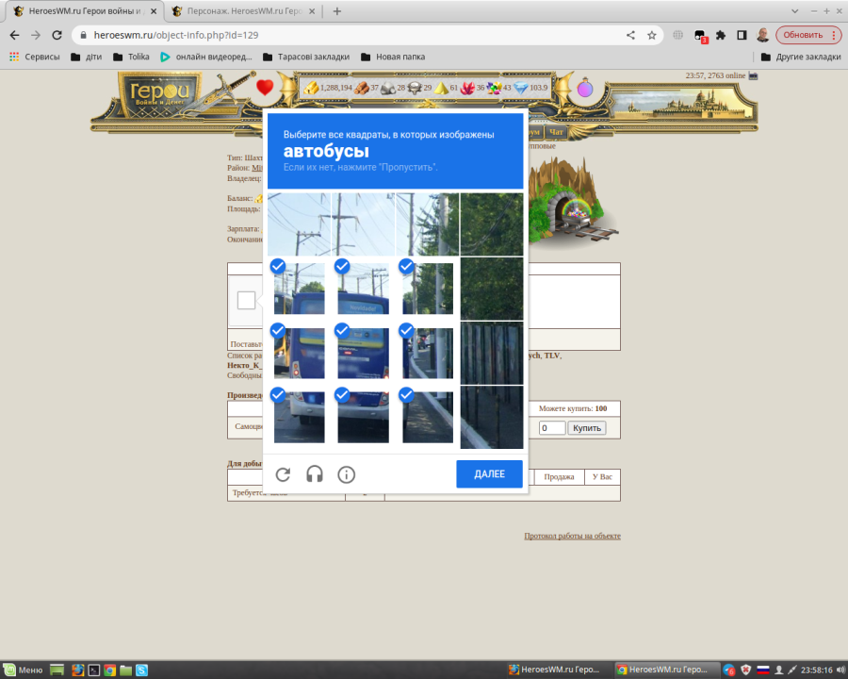Click the Герои Войны и Денег logo
Screen dimensions: 848x679
tap(159, 93)
